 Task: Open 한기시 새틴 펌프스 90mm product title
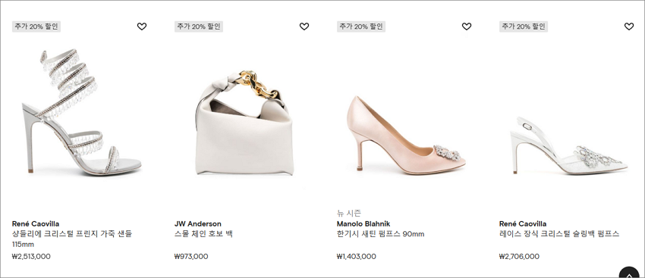380,234
